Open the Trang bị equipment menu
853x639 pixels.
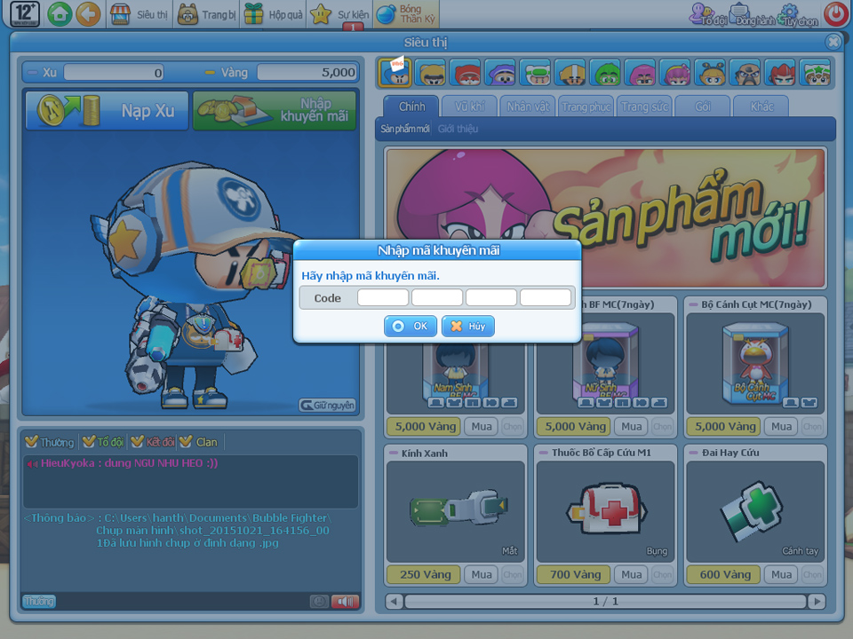[207, 15]
